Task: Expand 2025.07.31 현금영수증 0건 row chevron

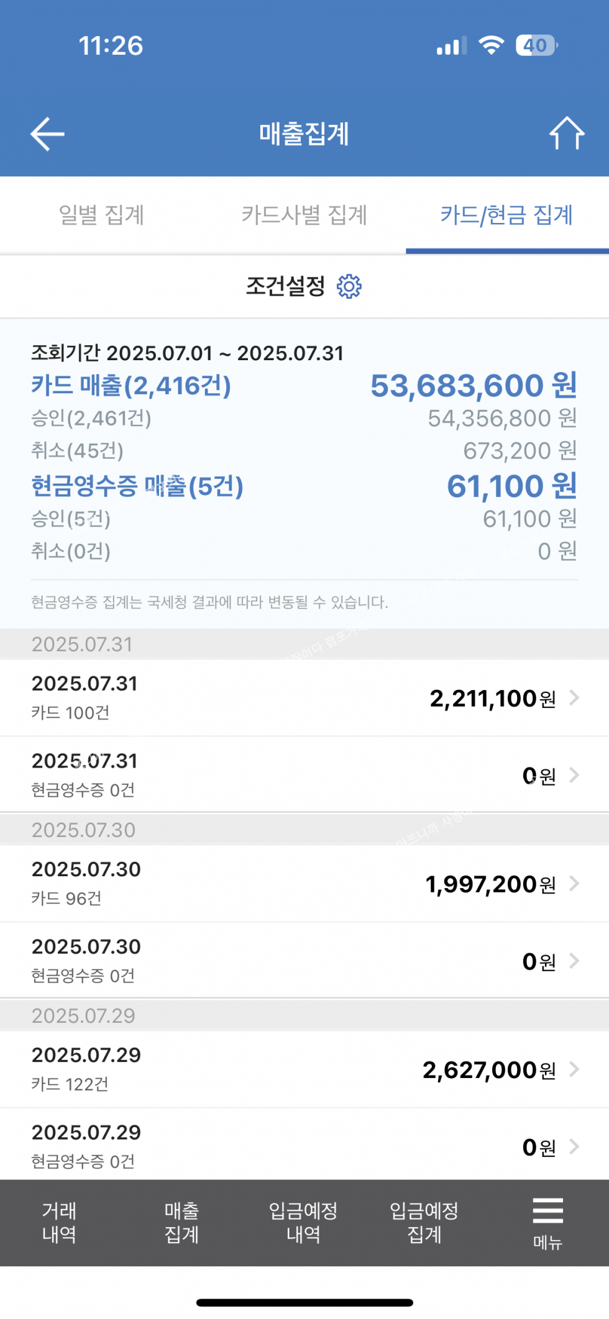Action: [574, 775]
